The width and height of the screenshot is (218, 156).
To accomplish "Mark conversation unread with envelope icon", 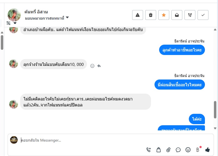I will (x=177, y=15).
